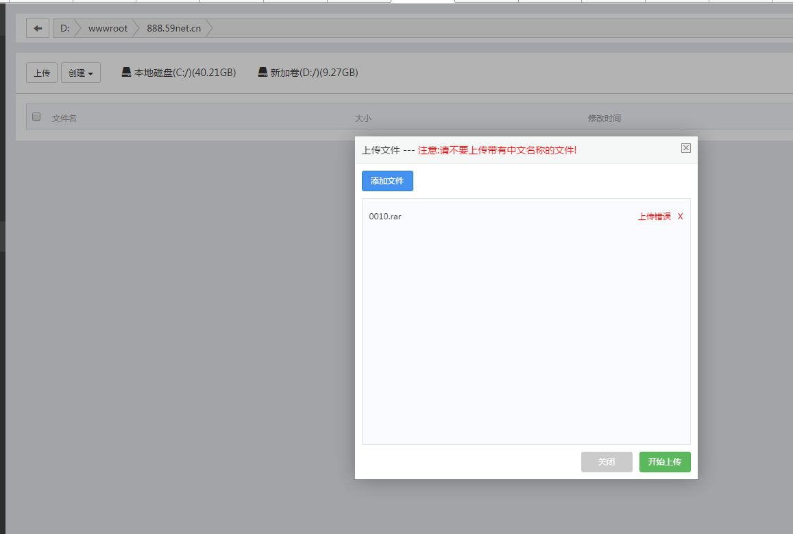This screenshot has width=793, height=534.
Task: Open the 888.59net.cn breadcrumb folder
Action: click(173, 28)
